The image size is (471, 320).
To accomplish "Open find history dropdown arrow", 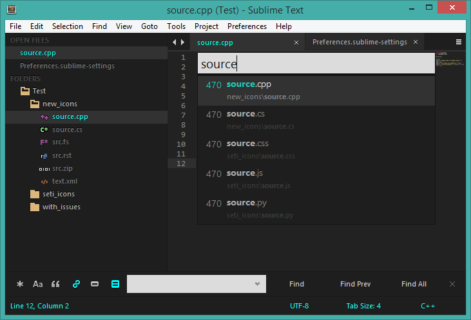I will 257,284.
